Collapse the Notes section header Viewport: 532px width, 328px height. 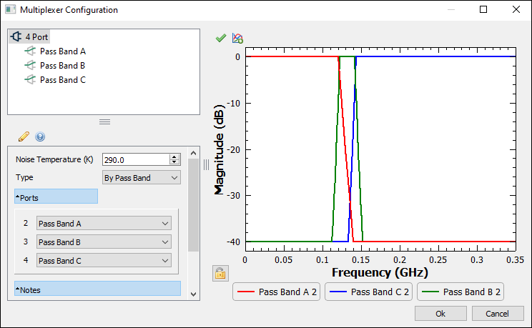[x=97, y=289]
